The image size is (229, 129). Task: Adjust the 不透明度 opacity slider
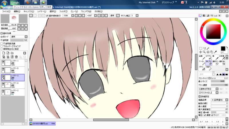[19, 40]
